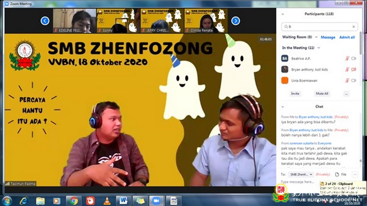Open the chat recipient dropdown

click(301, 174)
